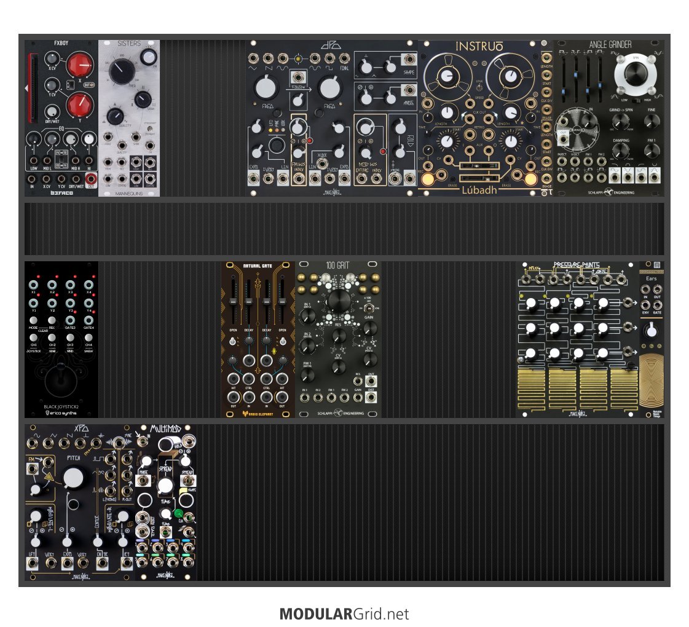Toggle the LINK switch on Instruo Lúbadh
Image resolution: width=689 pixels, height=627 pixels.
pos(479,87)
